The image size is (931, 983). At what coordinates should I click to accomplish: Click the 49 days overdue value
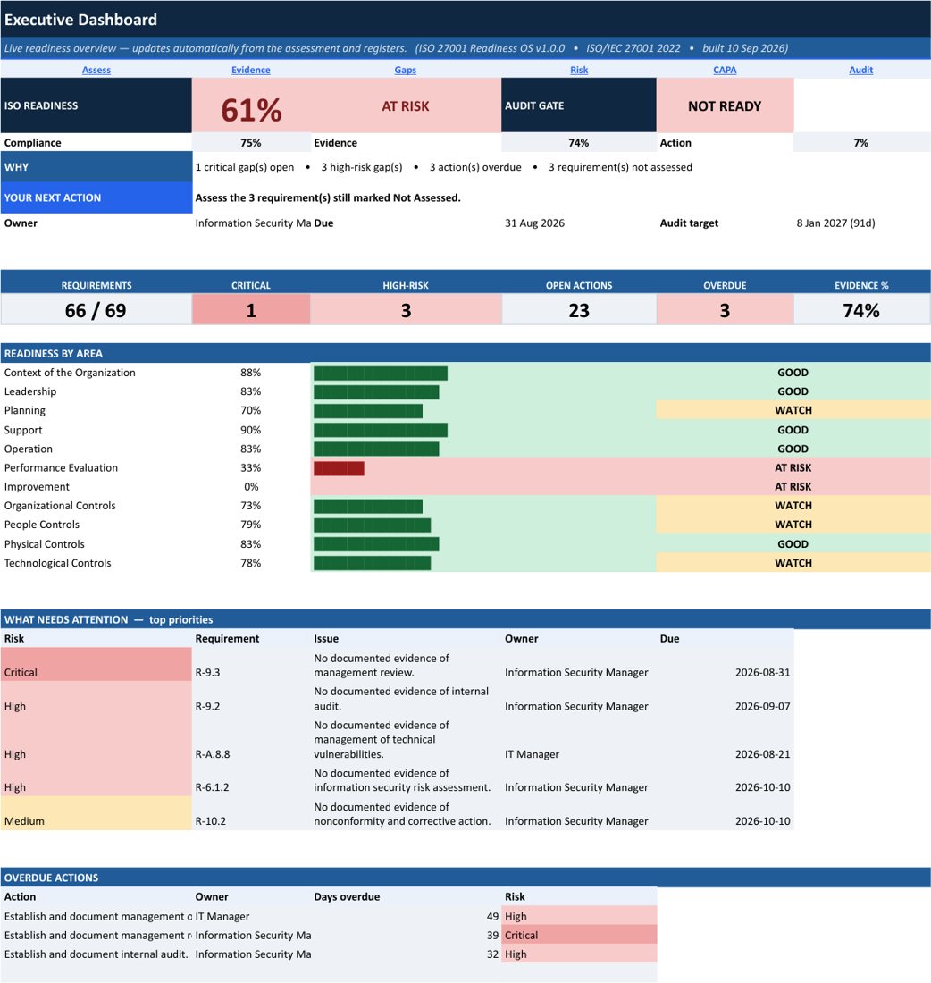coord(493,916)
